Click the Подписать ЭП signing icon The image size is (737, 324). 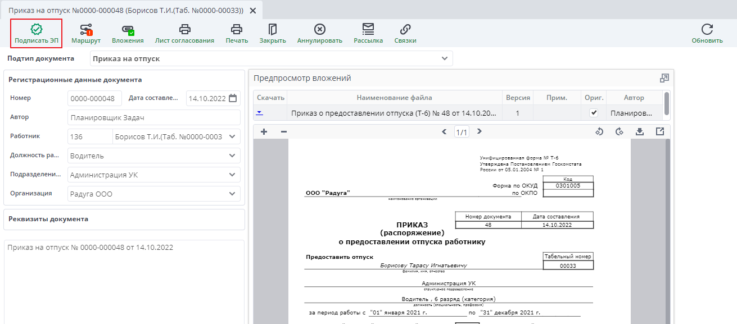pos(36,32)
